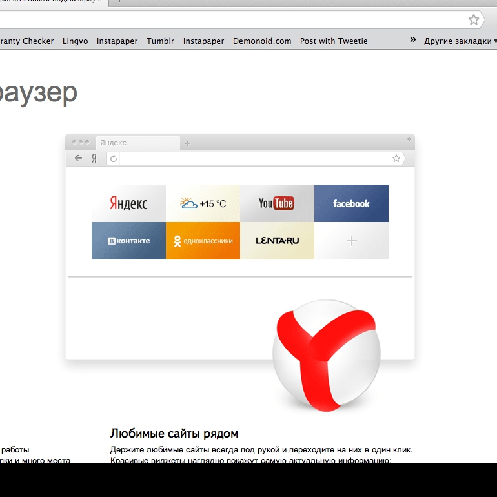Click the facebook tile
The height and width of the screenshot is (497, 497).
351,203
